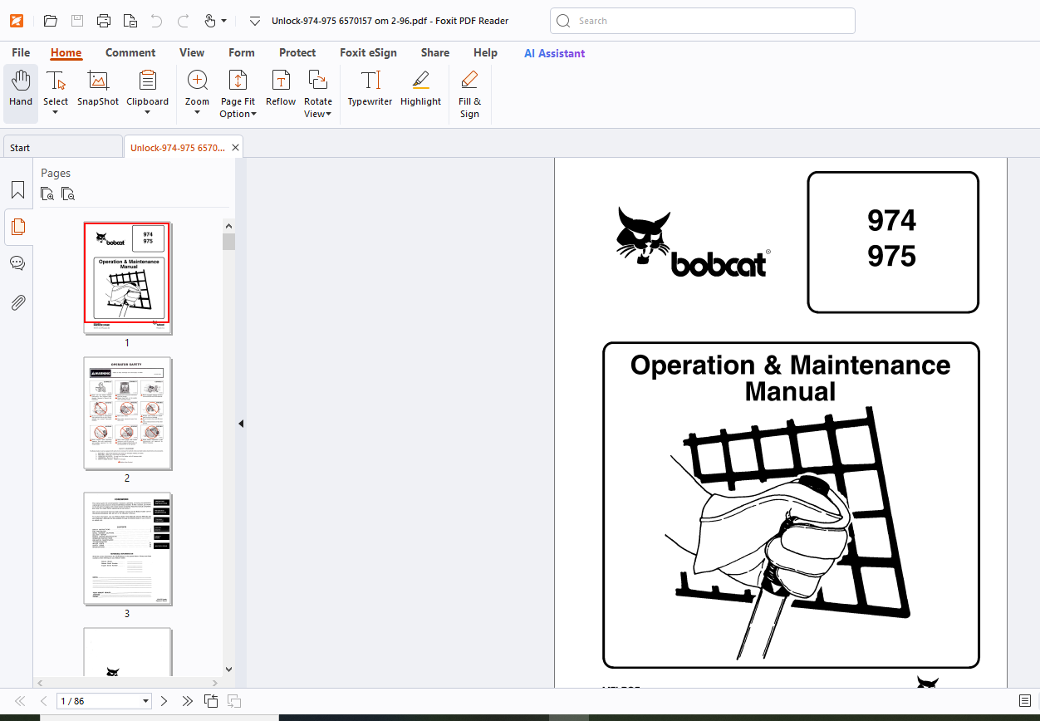Choose the Select tool
Image resolution: width=1040 pixels, height=721 pixels.
[56, 88]
